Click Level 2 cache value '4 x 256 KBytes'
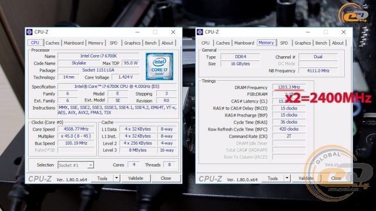Viewport: 376px width, 211px height. pos(138,143)
